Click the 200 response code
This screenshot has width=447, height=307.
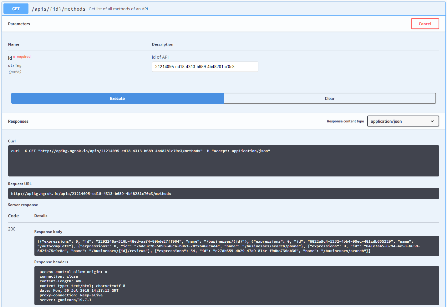(x=12, y=229)
